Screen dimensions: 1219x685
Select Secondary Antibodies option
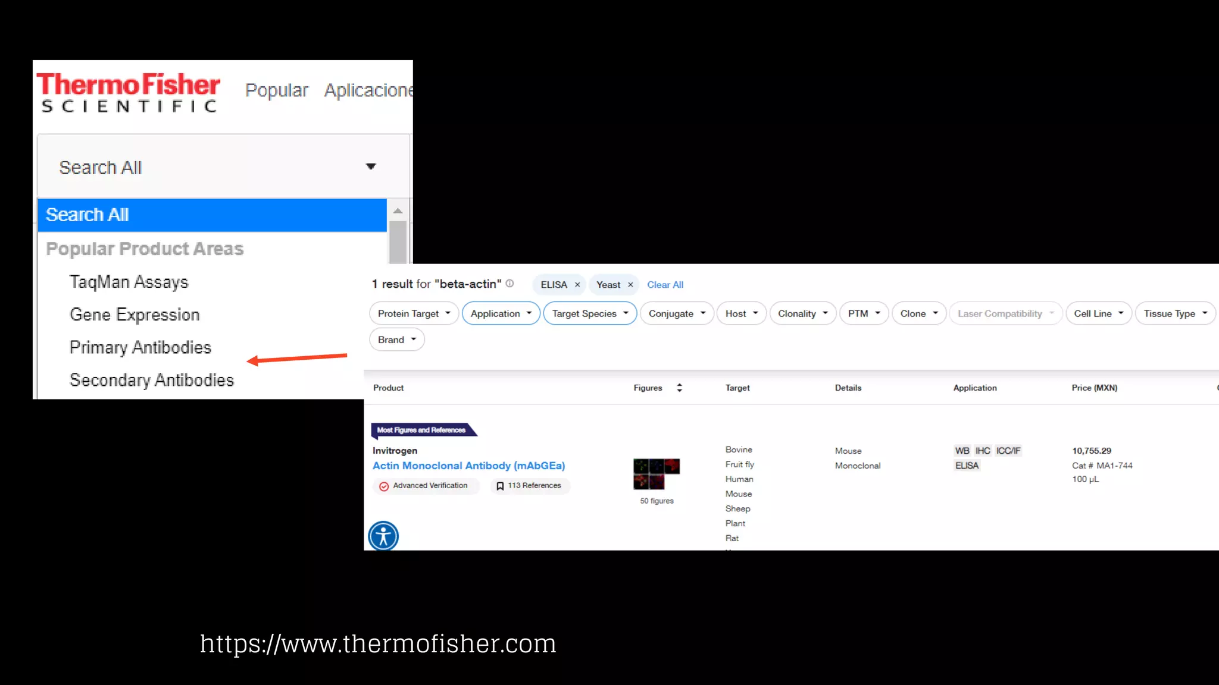(x=152, y=380)
